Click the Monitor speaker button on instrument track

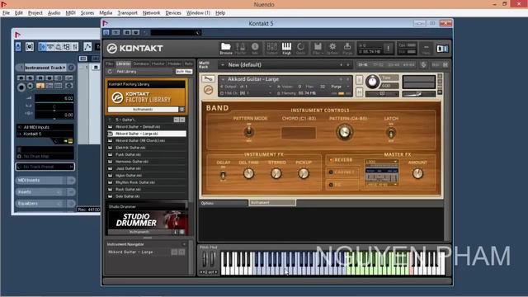click(x=31, y=86)
